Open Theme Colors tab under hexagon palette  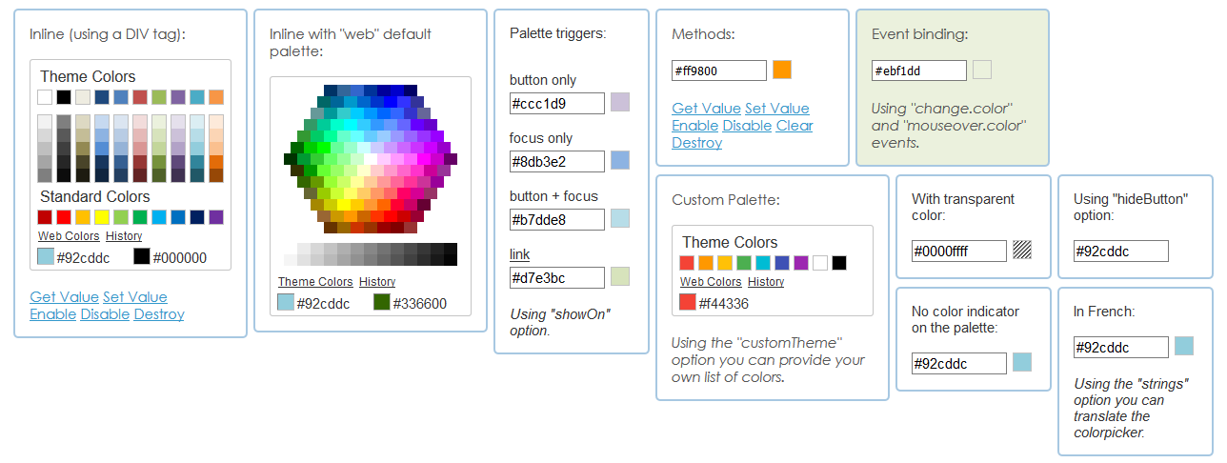click(315, 282)
